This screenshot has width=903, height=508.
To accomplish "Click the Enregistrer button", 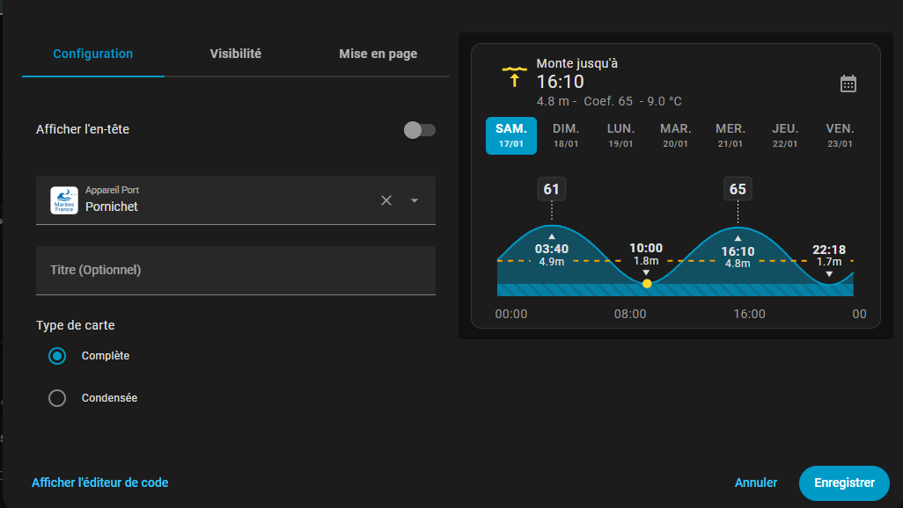I will (843, 483).
